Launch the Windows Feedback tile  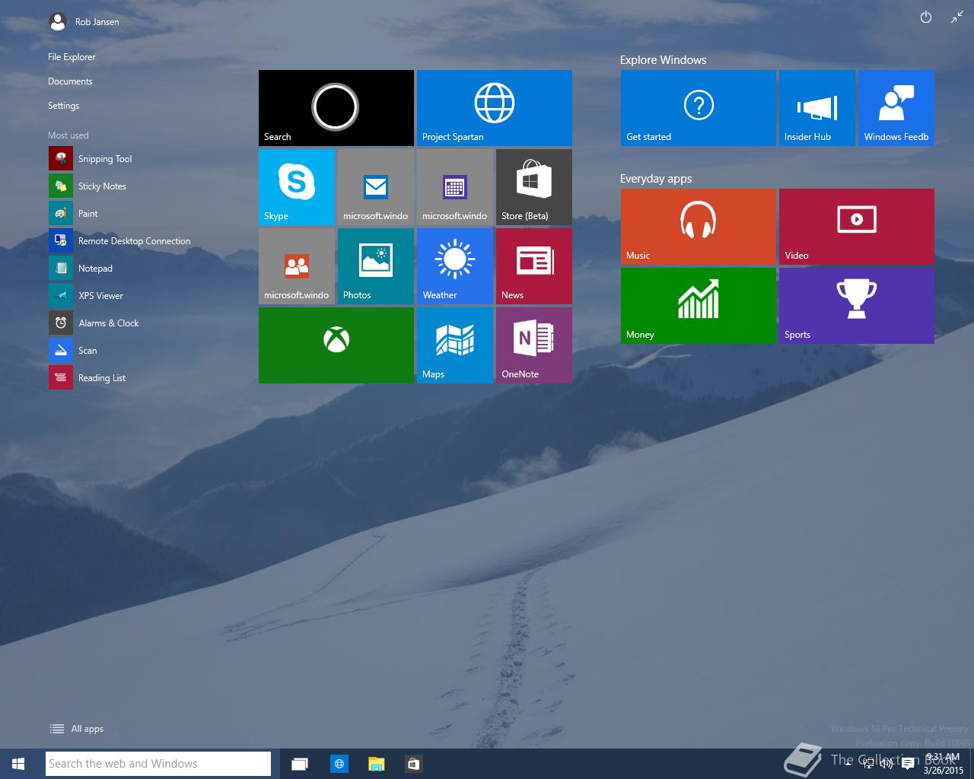pos(896,108)
